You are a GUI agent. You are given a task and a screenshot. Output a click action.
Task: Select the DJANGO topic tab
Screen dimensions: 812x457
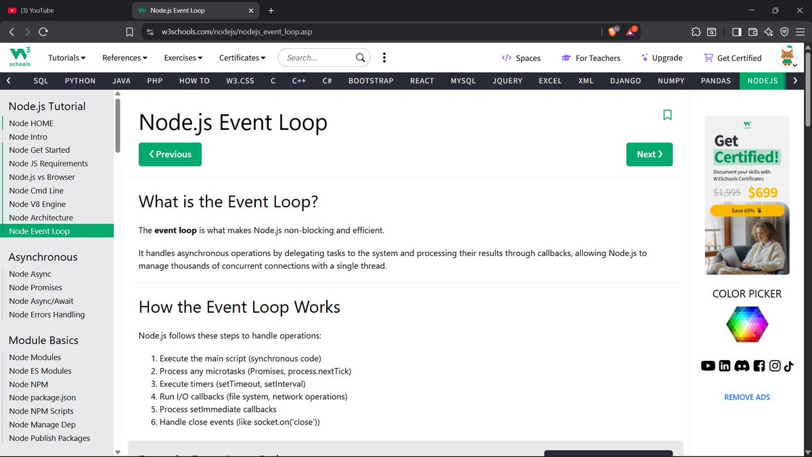(625, 81)
